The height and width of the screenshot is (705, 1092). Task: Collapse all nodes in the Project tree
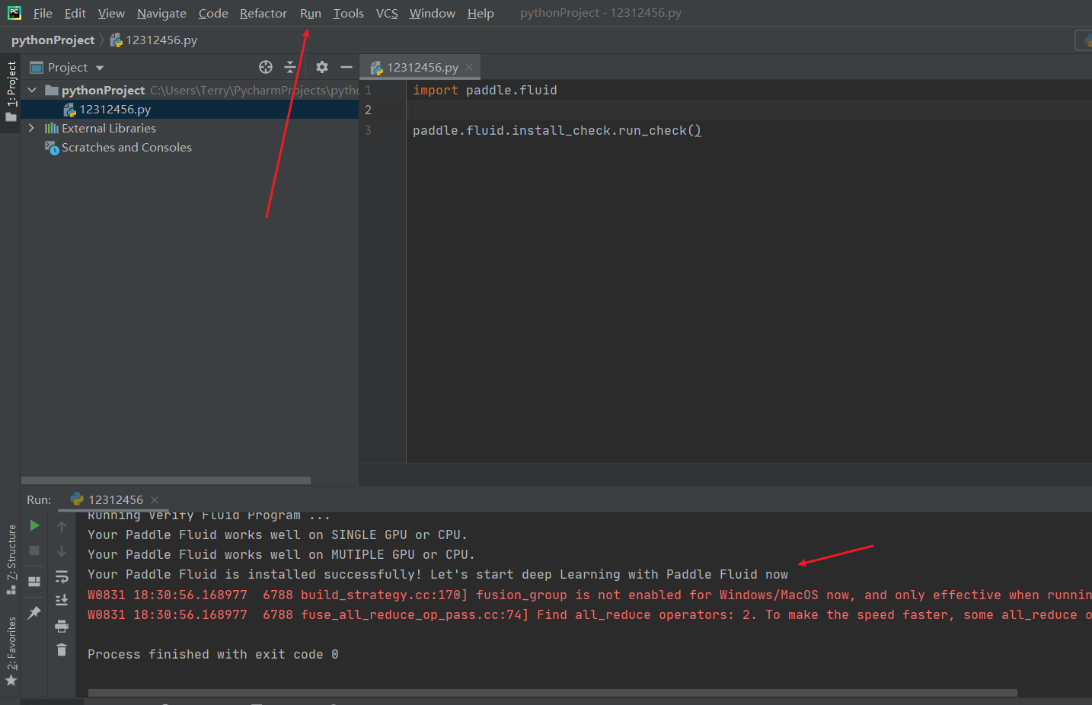290,67
